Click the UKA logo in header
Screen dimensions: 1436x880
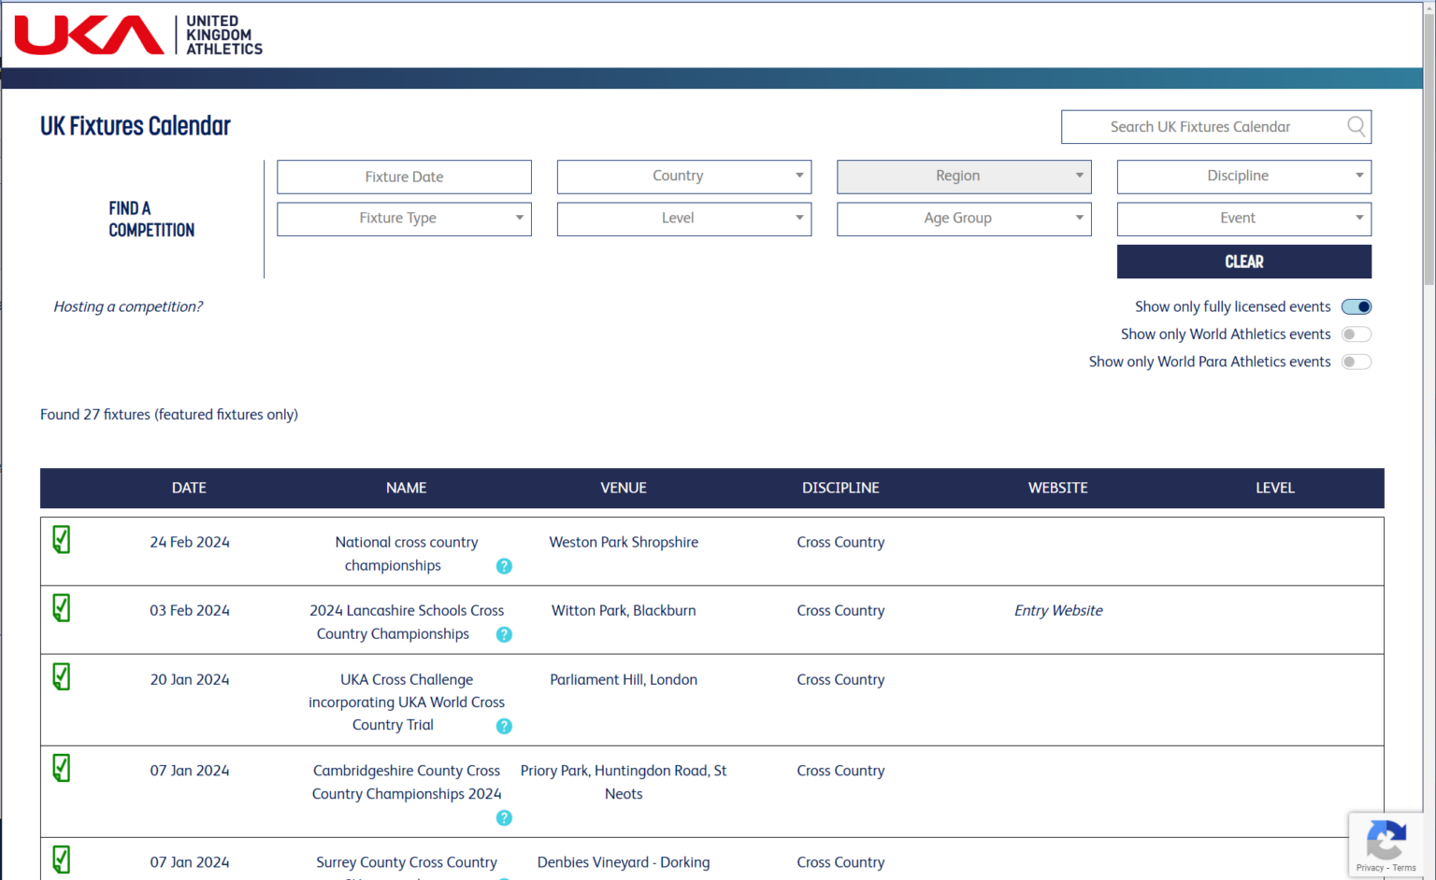(x=138, y=35)
